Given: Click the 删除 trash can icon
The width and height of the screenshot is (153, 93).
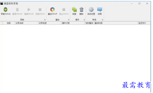Looking at the screenshot, I should pos(81,10).
